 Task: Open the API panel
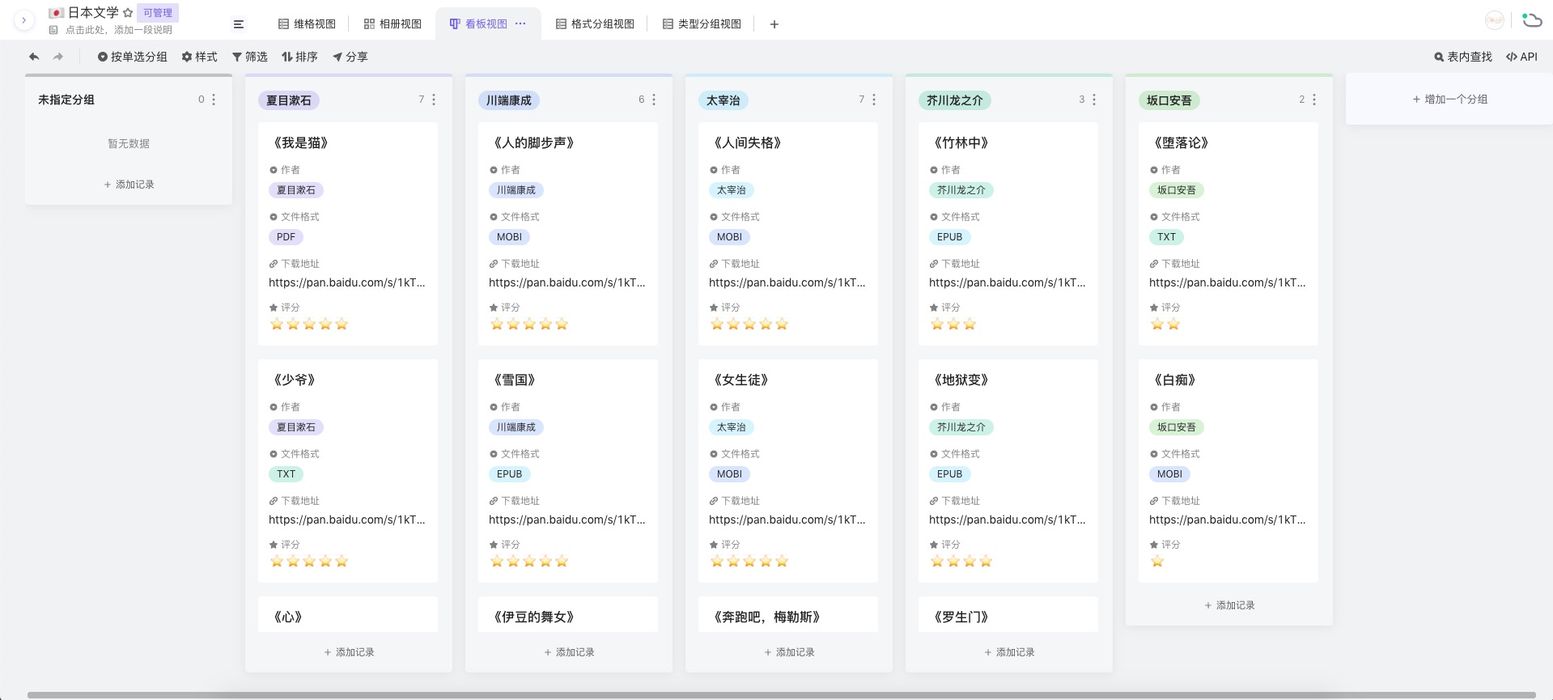pos(1521,57)
